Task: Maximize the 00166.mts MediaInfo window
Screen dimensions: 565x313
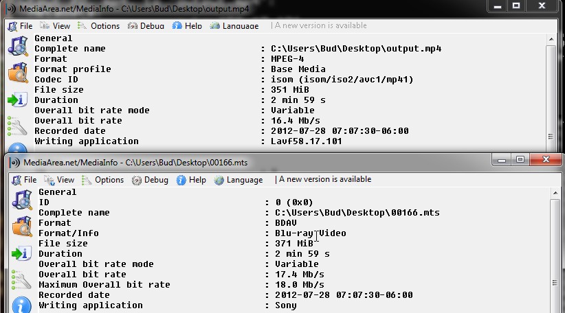Action: (x=520, y=160)
